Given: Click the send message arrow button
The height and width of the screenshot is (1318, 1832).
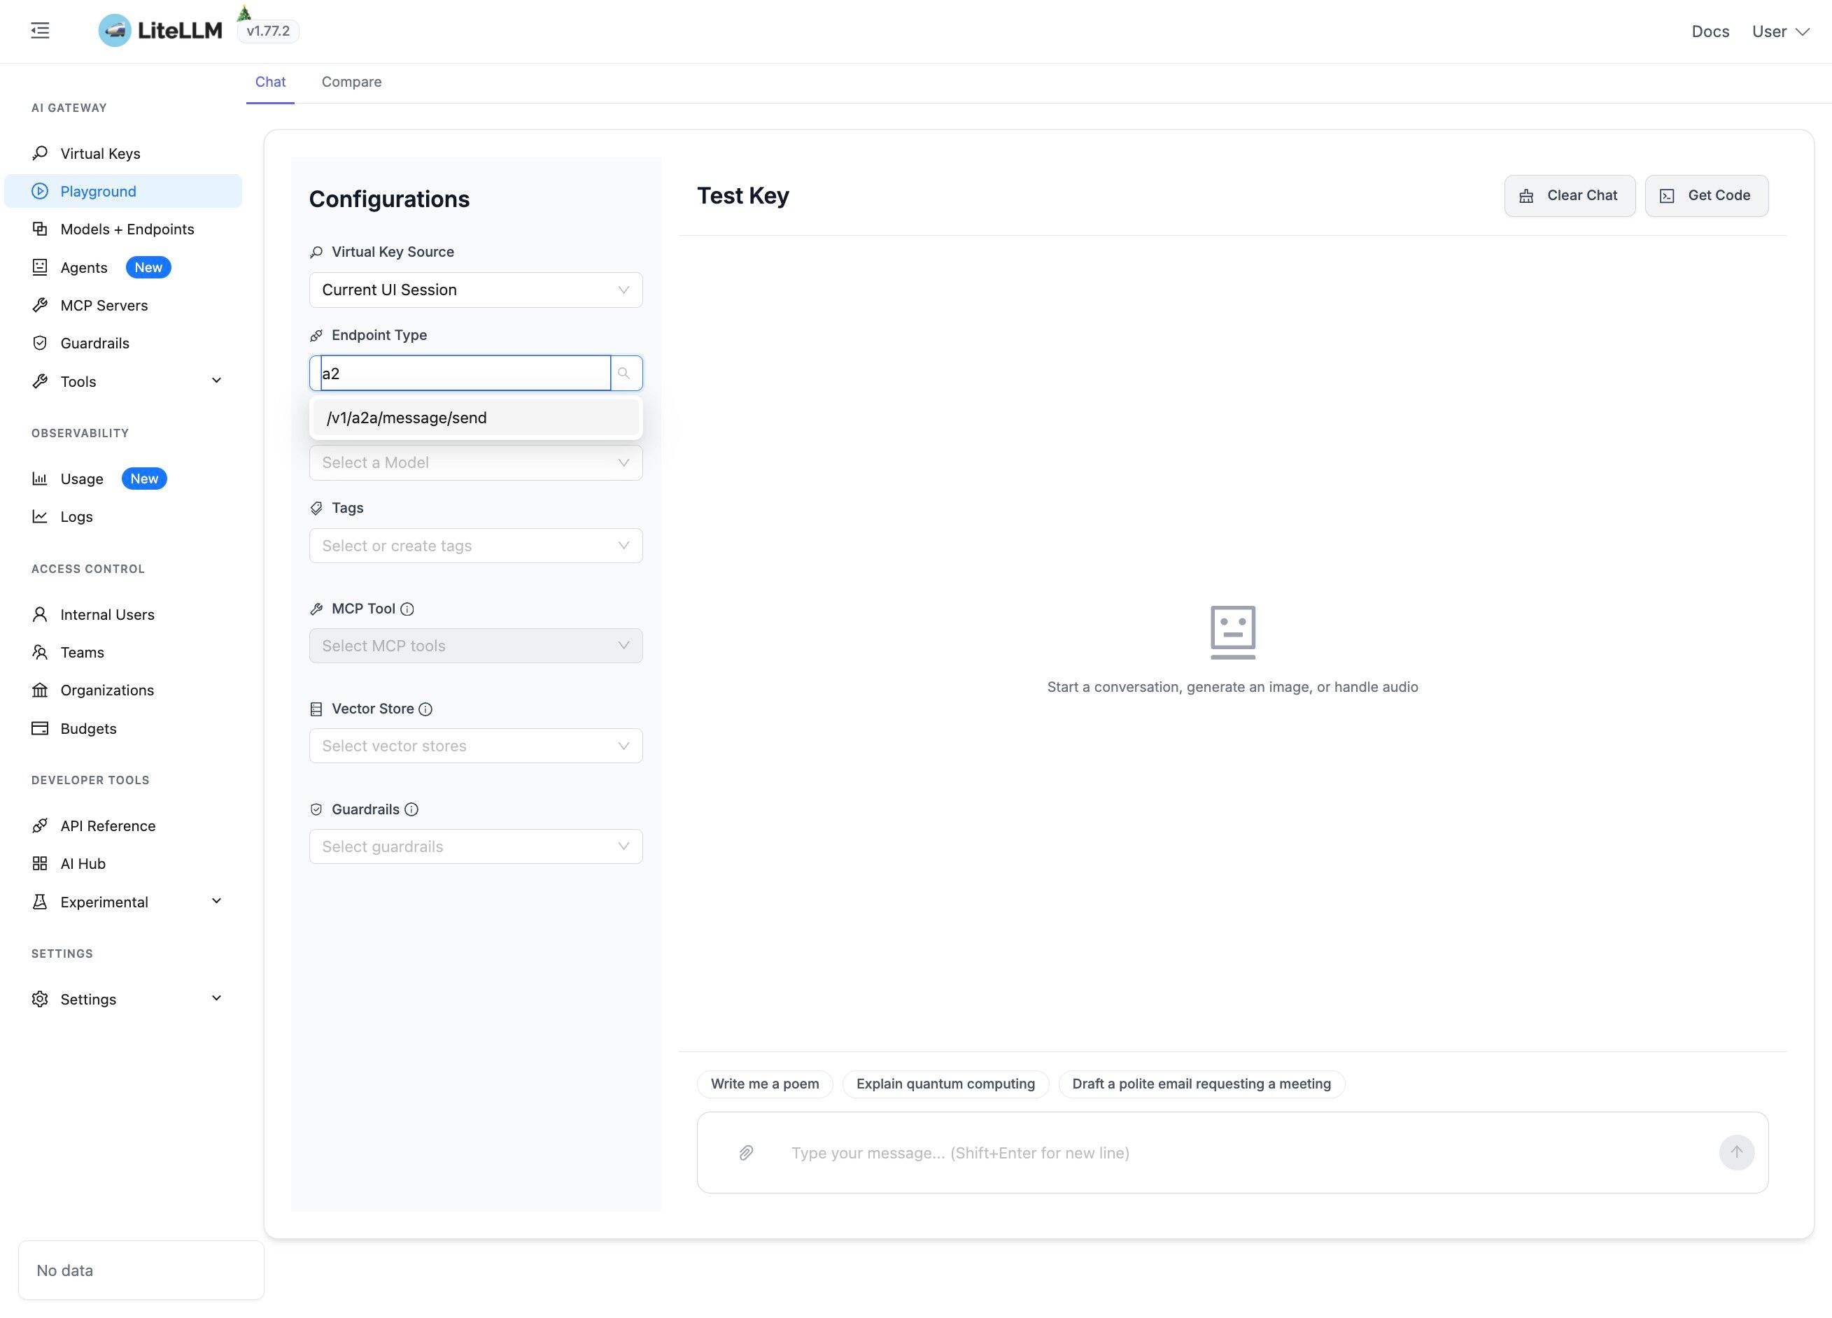Looking at the screenshot, I should point(1736,1152).
